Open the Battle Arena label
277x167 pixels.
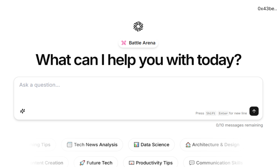click(x=142, y=43)
